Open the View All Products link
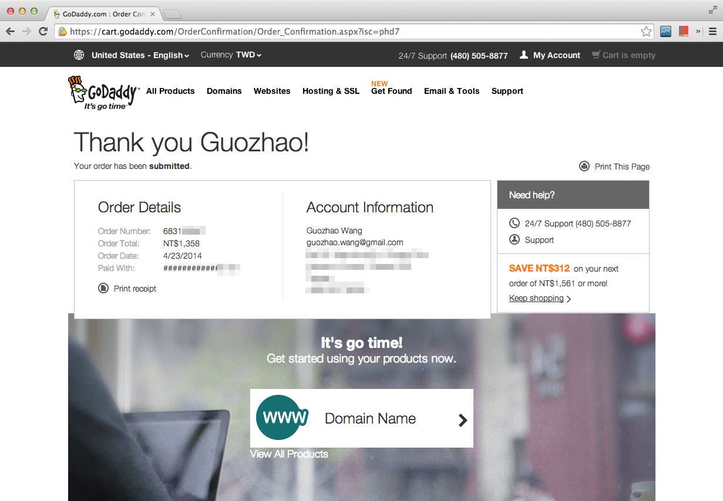This screenshot has width=723, height=501. coord(289,454)
